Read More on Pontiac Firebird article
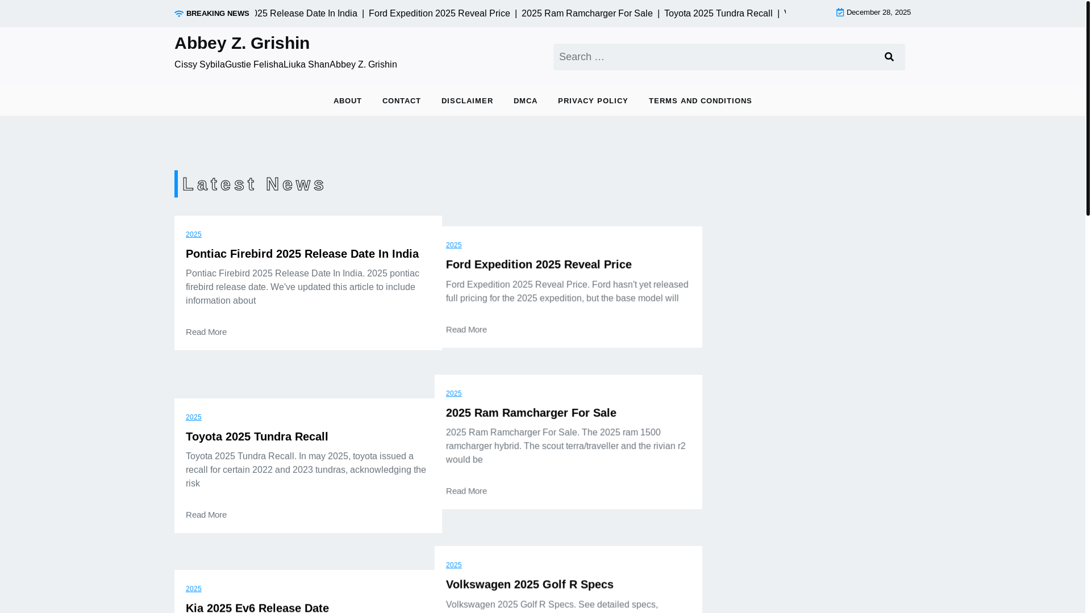The width and height of the screenshot is (1091, 613). [206, 332]
